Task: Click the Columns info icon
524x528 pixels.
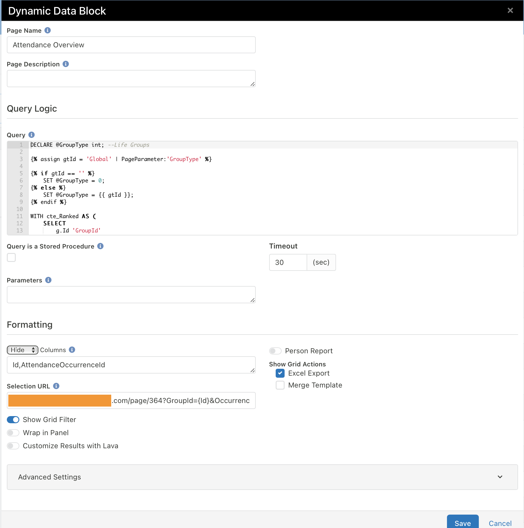Action: (x=72, y=350)
